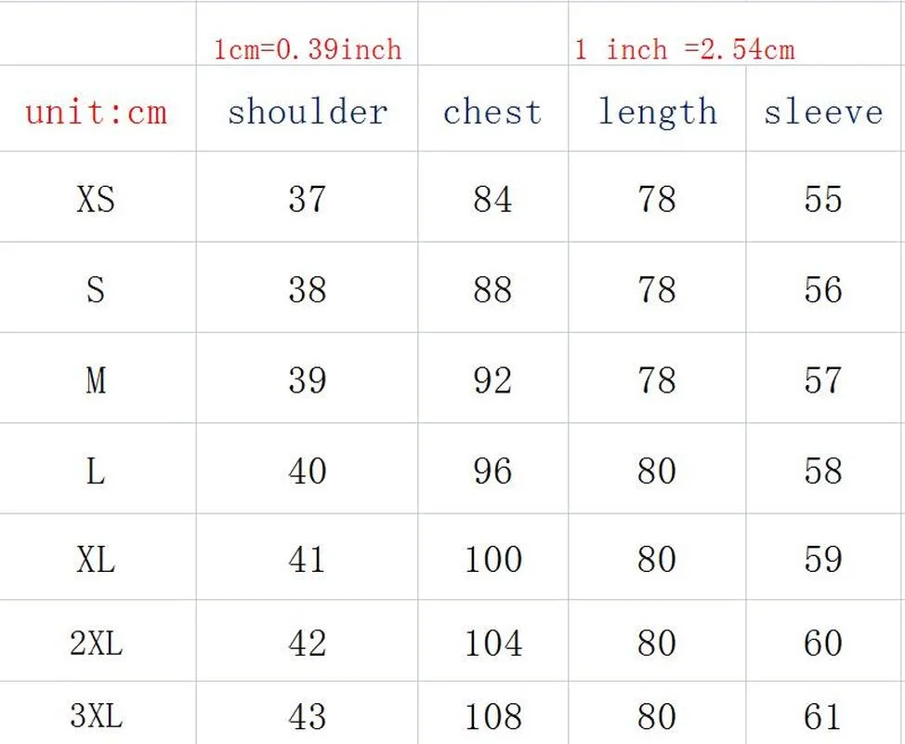Select sleeve value 60 for 2XL
905x744 pixels.
click(x=823, y=644)
